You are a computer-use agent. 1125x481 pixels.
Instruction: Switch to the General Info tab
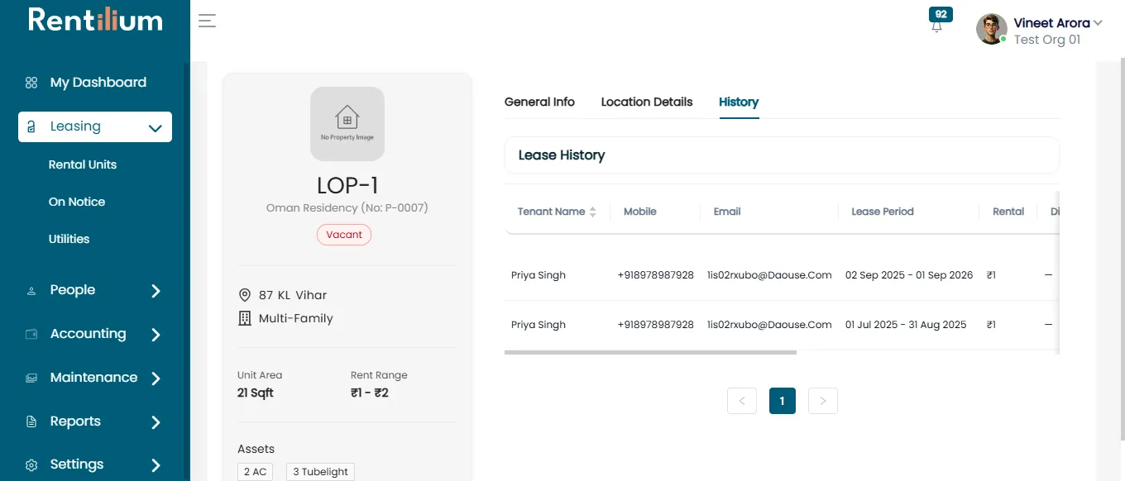(x=539, y=102)
